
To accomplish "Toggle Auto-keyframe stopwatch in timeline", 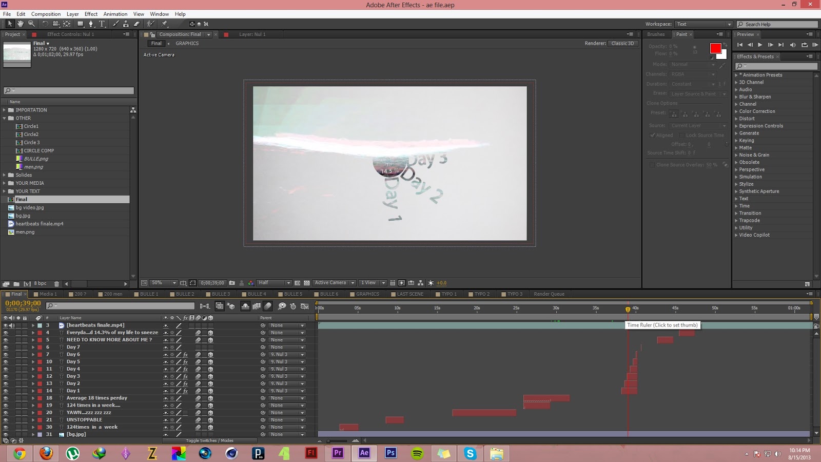I will pyautogui.click(x=293, y=306).
